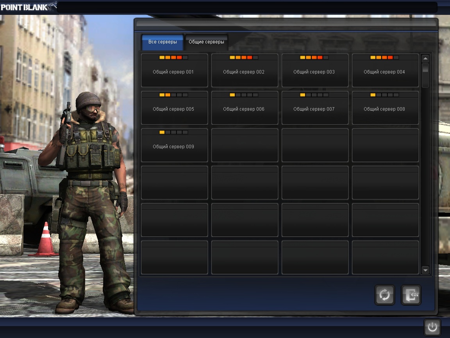This screenshot has width=450, height=338.
Task: Click load indicator of server 001
Action: 173,58
